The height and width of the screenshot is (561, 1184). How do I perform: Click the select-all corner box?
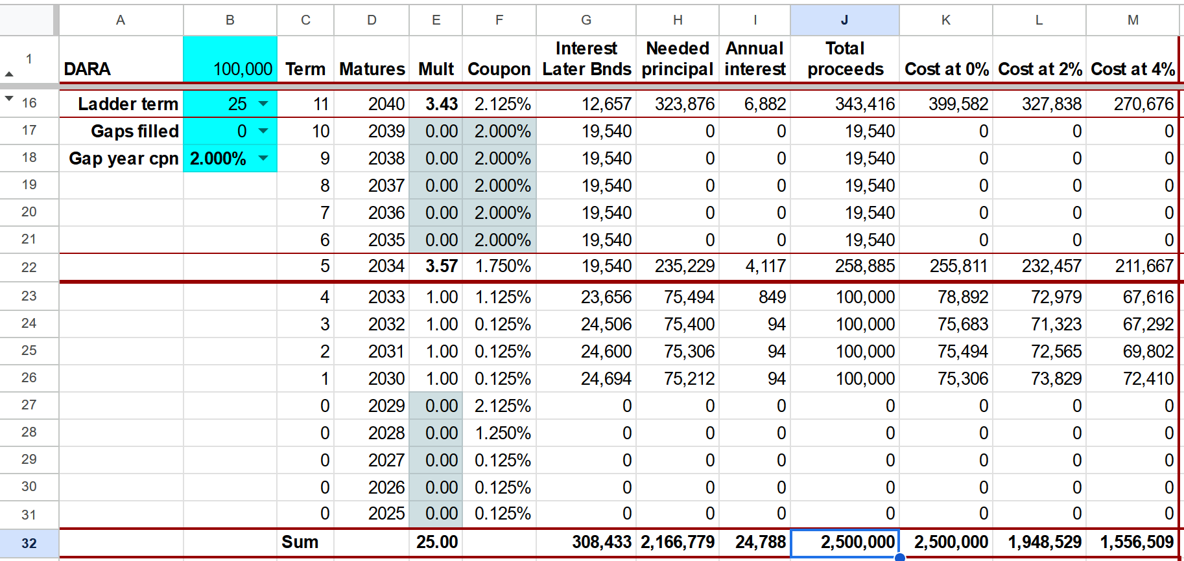pyautogui.click(x=27, y=20)
